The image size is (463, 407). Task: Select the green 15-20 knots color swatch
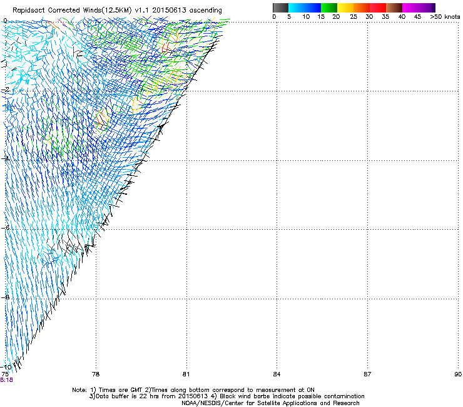click(329, 8)
